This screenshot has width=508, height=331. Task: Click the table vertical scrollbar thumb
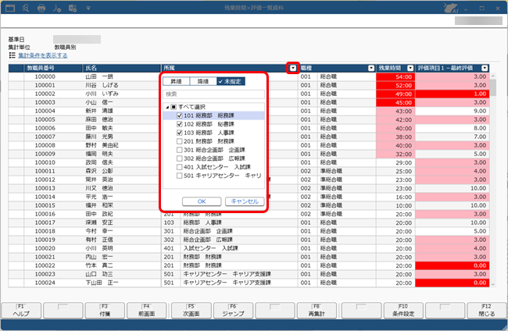click(493, 87)
